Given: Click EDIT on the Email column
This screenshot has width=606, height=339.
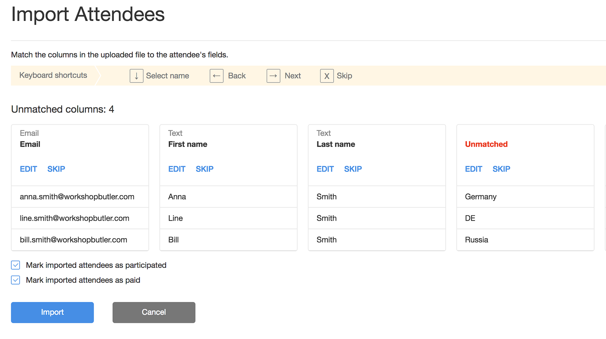Looking at the screenshot, I should pyautogui.click(x=28, y=169).
